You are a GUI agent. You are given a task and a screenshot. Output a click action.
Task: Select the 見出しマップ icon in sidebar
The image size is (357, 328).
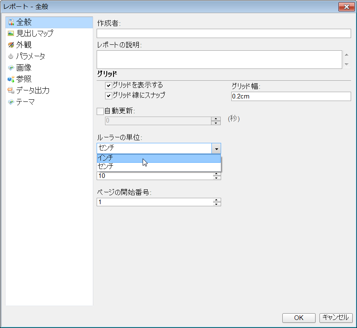click(11, 33)
